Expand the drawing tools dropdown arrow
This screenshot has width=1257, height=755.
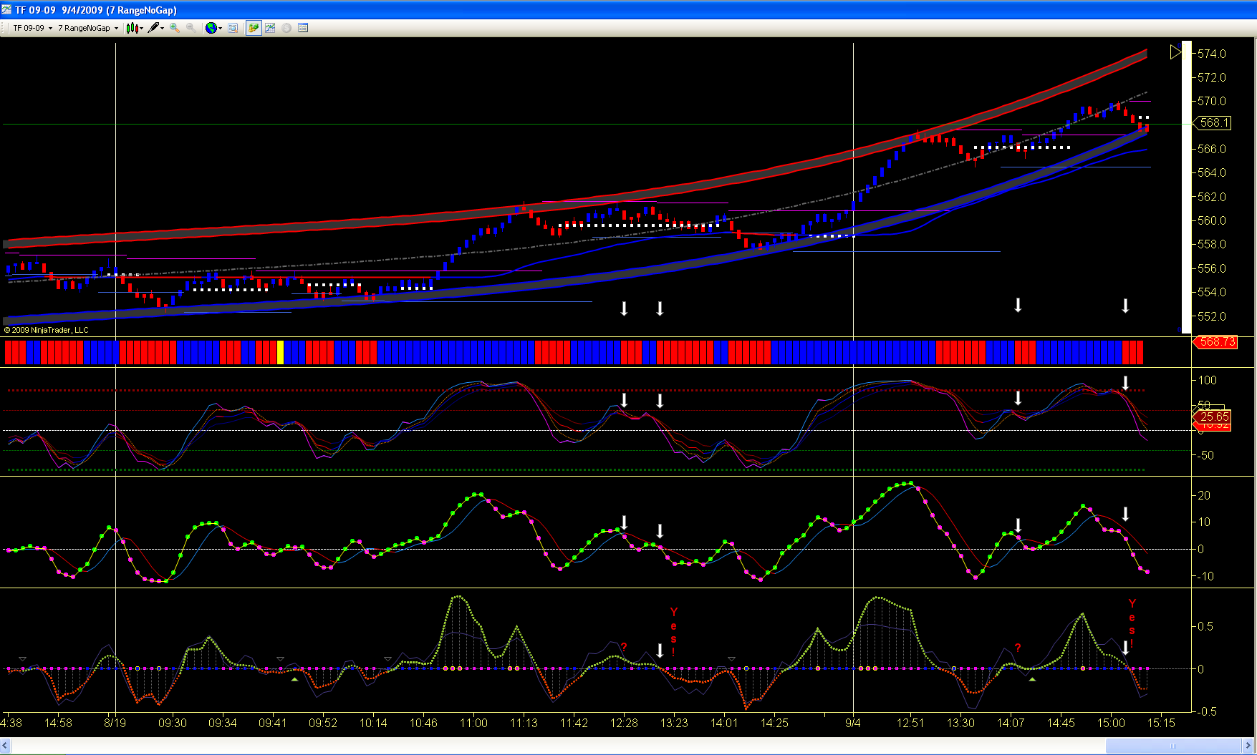pyautogui.click(x=163, y=28)
